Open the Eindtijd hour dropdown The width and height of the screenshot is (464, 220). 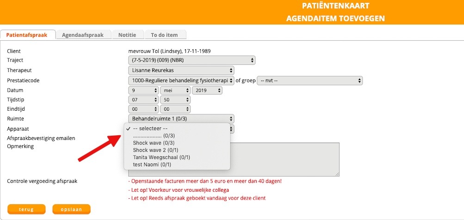(143, 109)
